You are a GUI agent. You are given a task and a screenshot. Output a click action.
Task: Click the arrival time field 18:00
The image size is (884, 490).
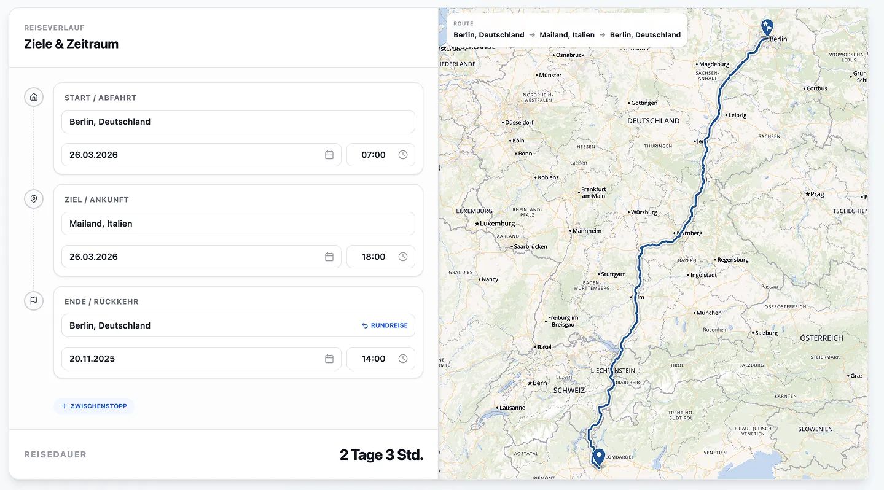click(381, 257)
